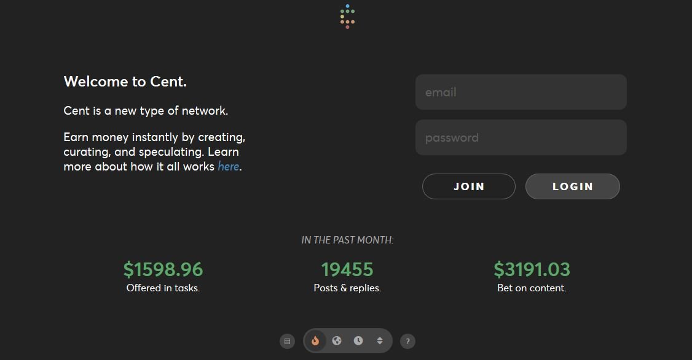Click the 'Offered in tasks.' label
The height and width of the screenshot is (360, 692).
[x=163, y=288]
